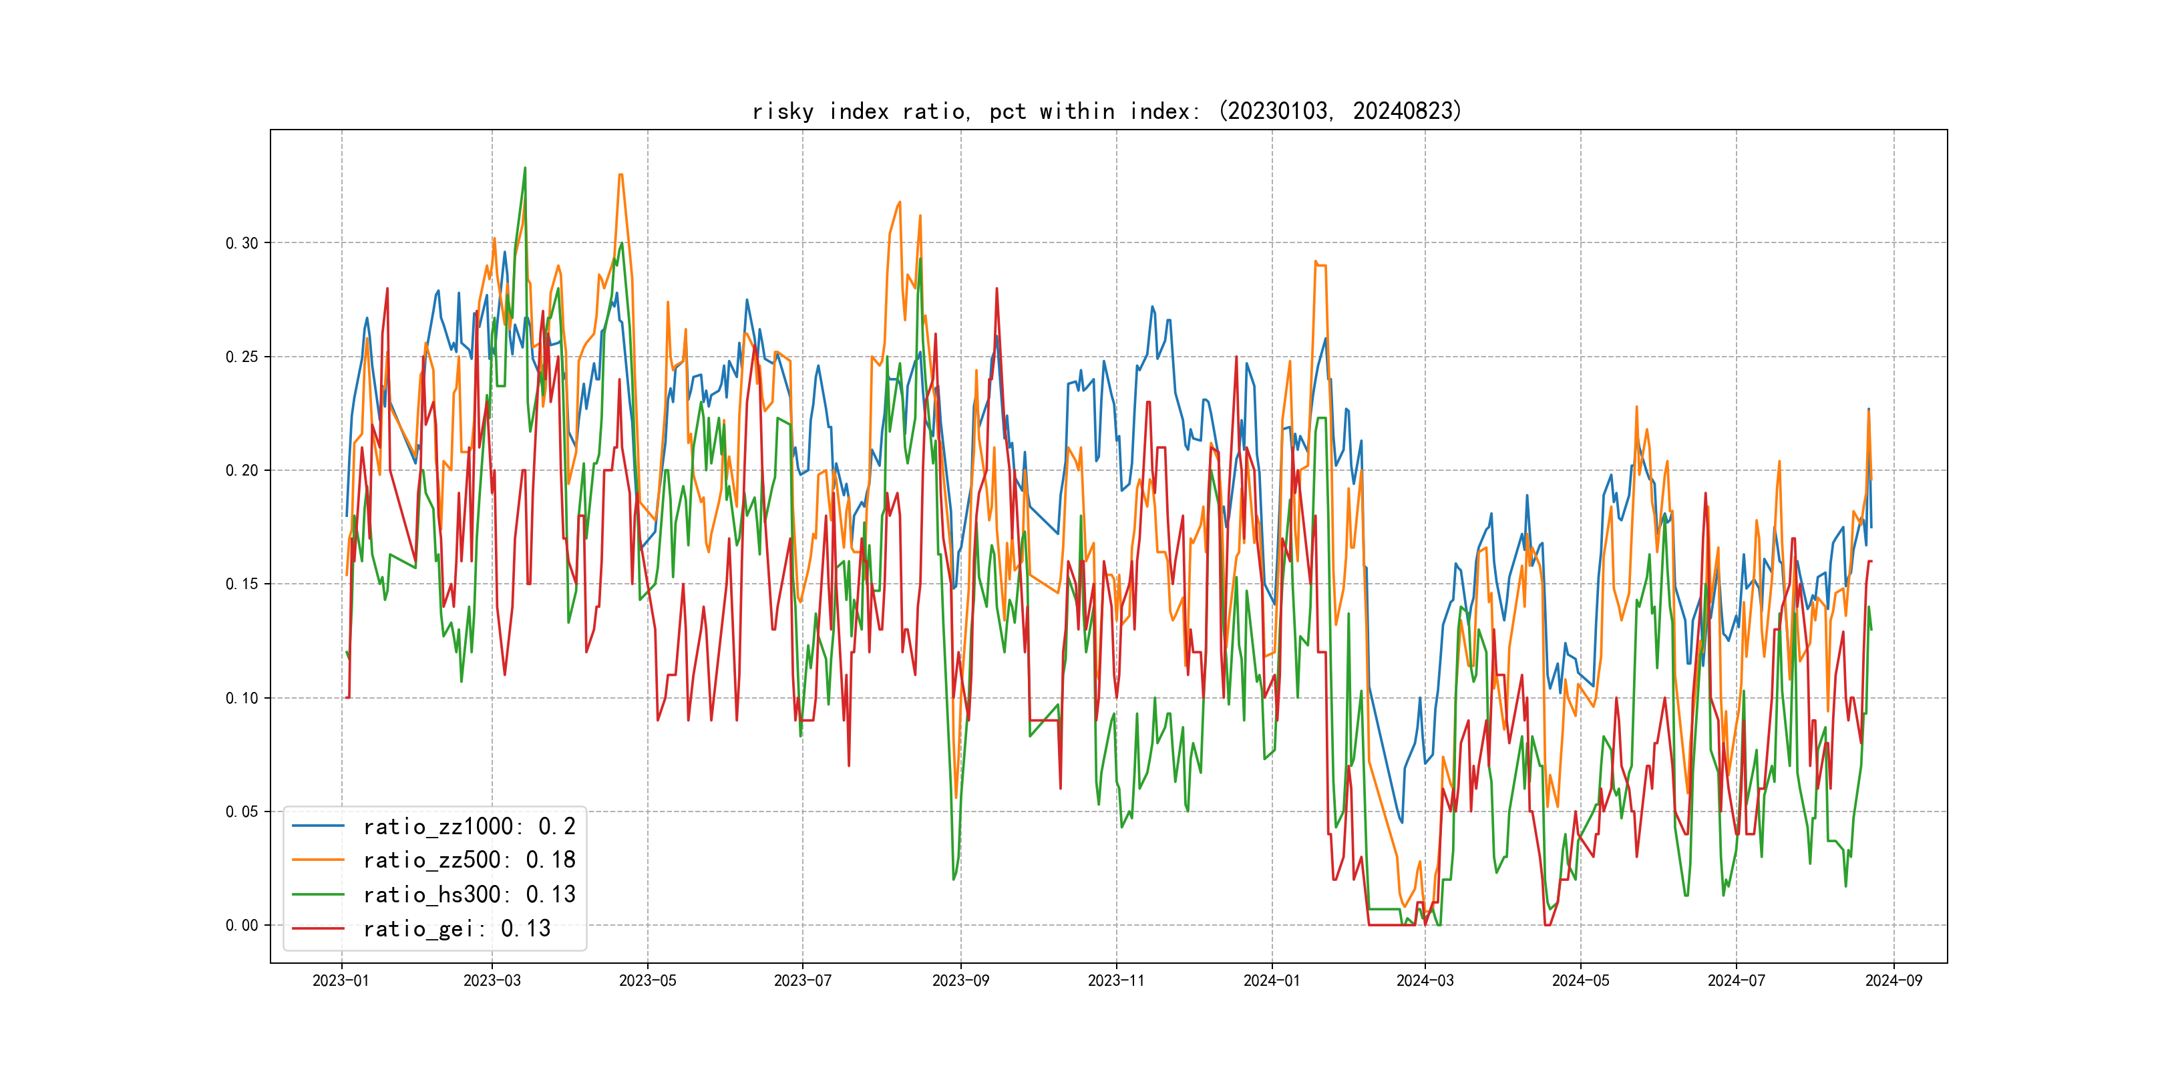The width and height of the screenshot is (2164, 1082).
Task: Click the 2023-05 x-axis tick label
Action: (647, 980)
